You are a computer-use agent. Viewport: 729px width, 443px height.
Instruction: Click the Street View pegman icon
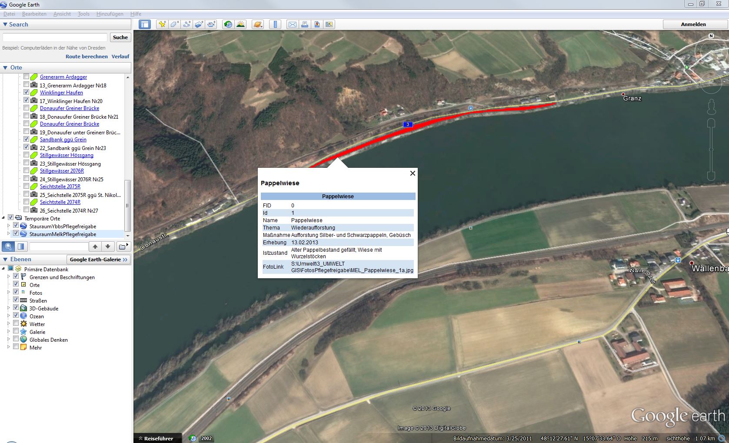tap(711, 107)
